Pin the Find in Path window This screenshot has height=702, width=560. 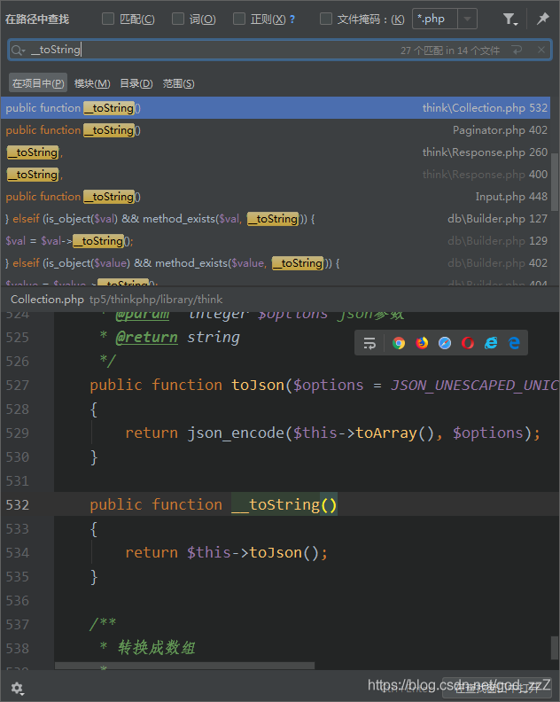[542, 19]
